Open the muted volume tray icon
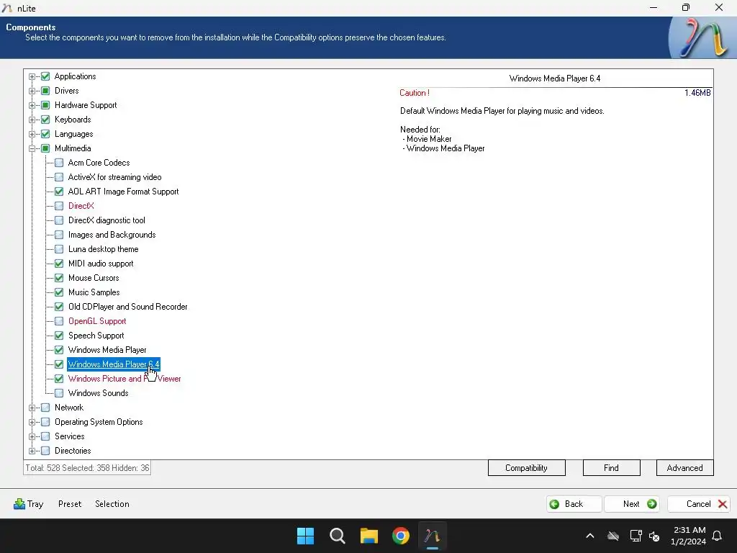Viewport: 737px width, 553px height. 654,536
